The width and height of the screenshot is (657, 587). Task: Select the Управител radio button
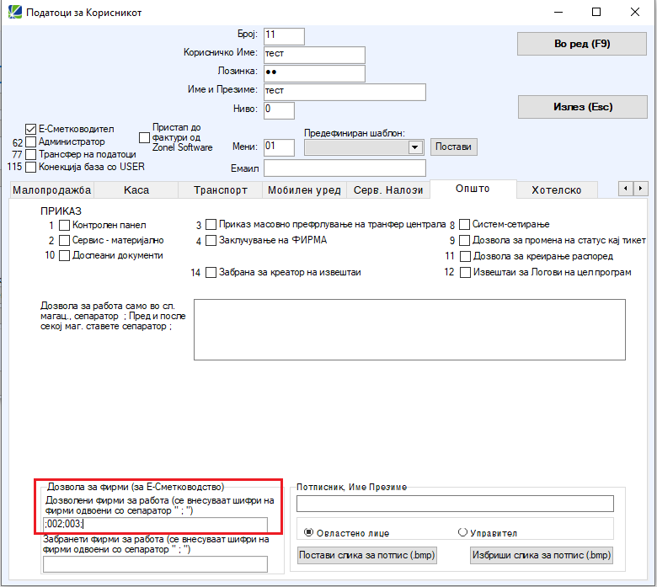pyautogui.click(x=462, y=532)
